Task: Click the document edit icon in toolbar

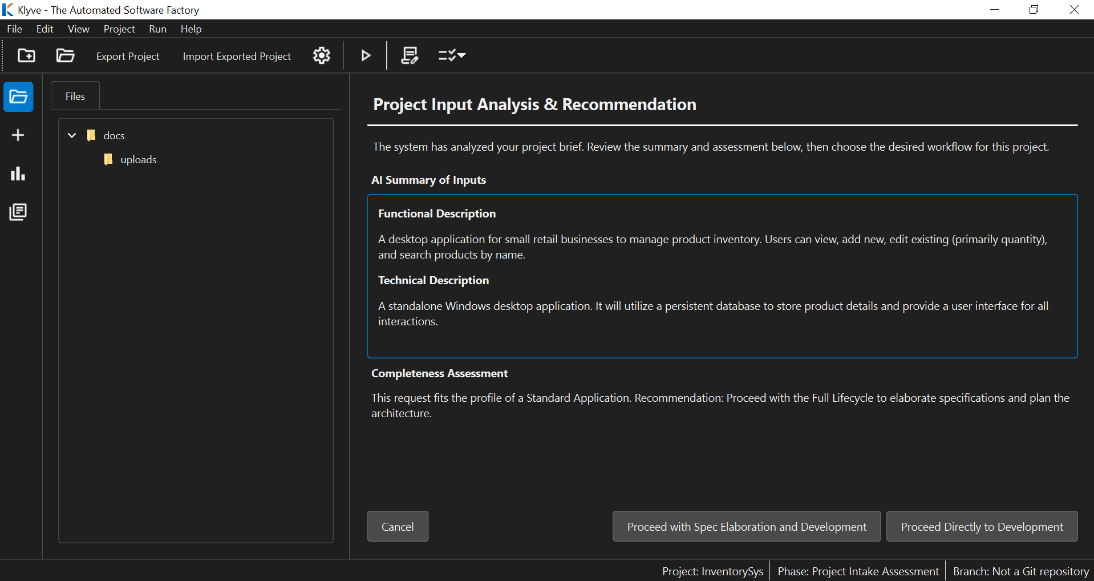Action: [x=410, y=55]
